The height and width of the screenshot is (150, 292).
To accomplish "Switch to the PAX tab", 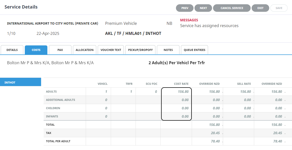I will (x=60, y=50).
